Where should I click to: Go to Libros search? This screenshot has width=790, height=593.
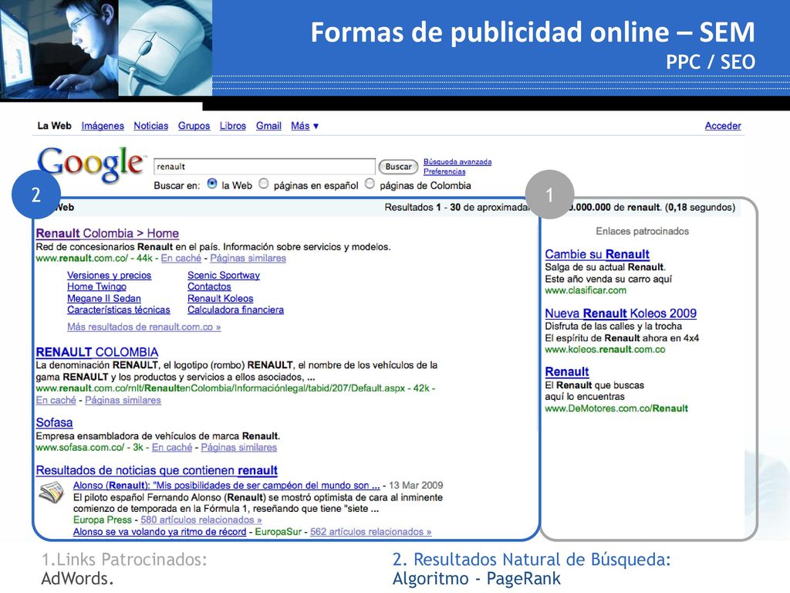(233, 126)
